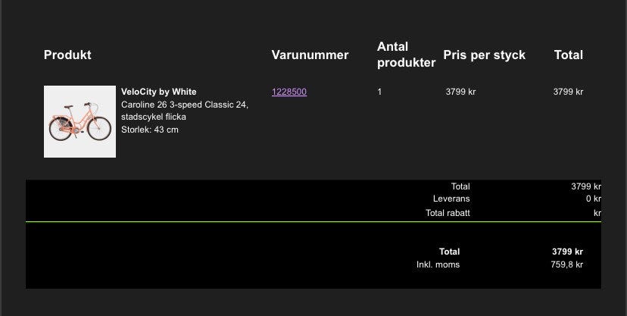Click the pink bicycle product thumbnail
627x316 pixels.
(x=80, y=121)
